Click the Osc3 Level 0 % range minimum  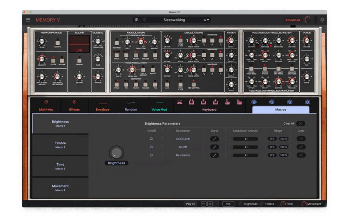tap(272, 139)
